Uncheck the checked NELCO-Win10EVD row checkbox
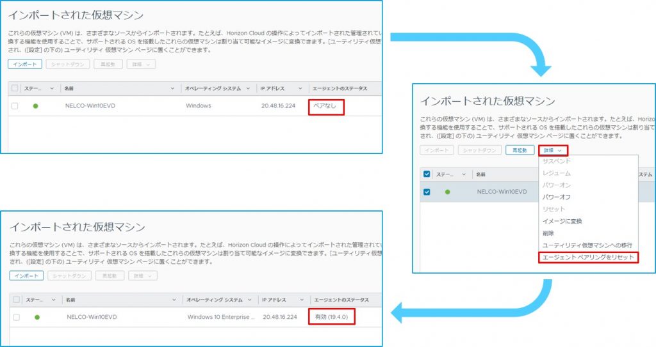The image size is (656, 347). (427, 192)
